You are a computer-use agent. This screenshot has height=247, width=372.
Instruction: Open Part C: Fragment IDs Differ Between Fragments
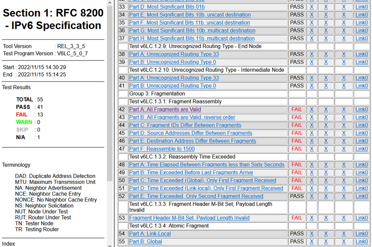click(x=185, y=125)
